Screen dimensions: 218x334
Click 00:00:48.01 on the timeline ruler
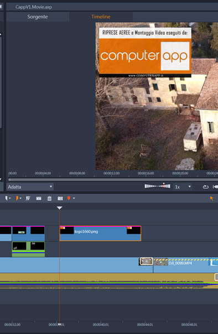189,325
